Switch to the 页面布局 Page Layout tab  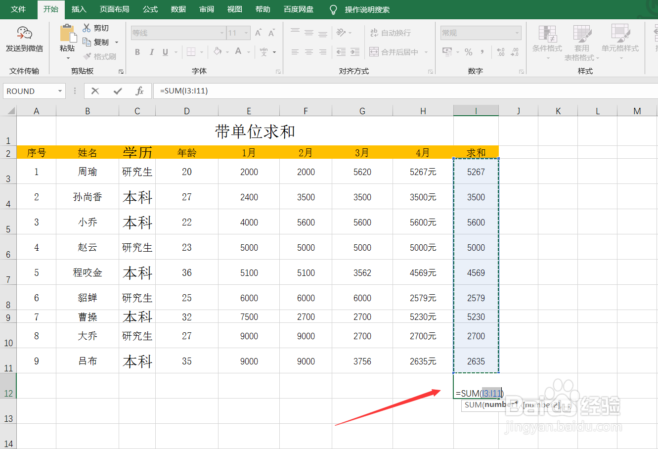coord(114,9)
